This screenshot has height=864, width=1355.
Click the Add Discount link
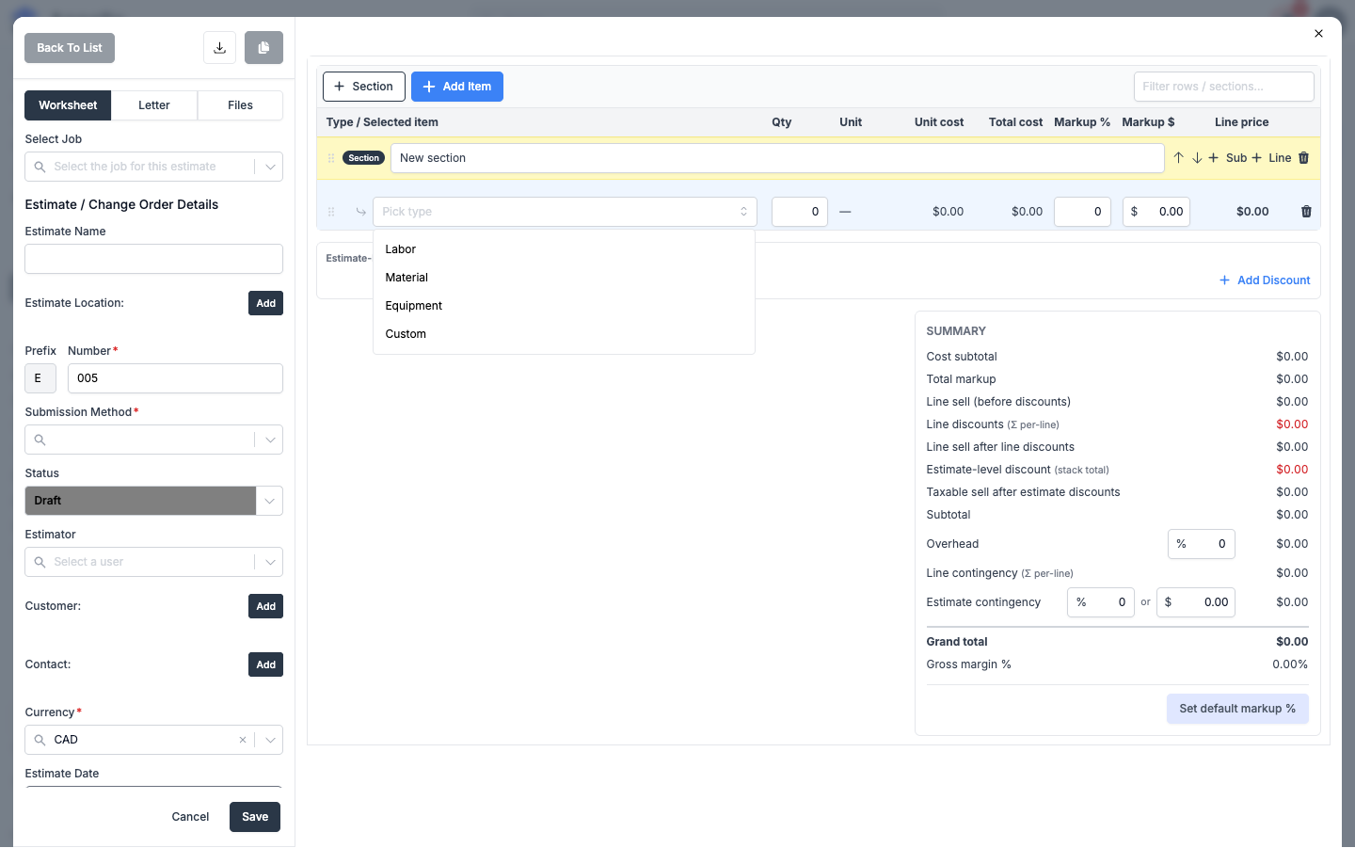(1265, 280)
